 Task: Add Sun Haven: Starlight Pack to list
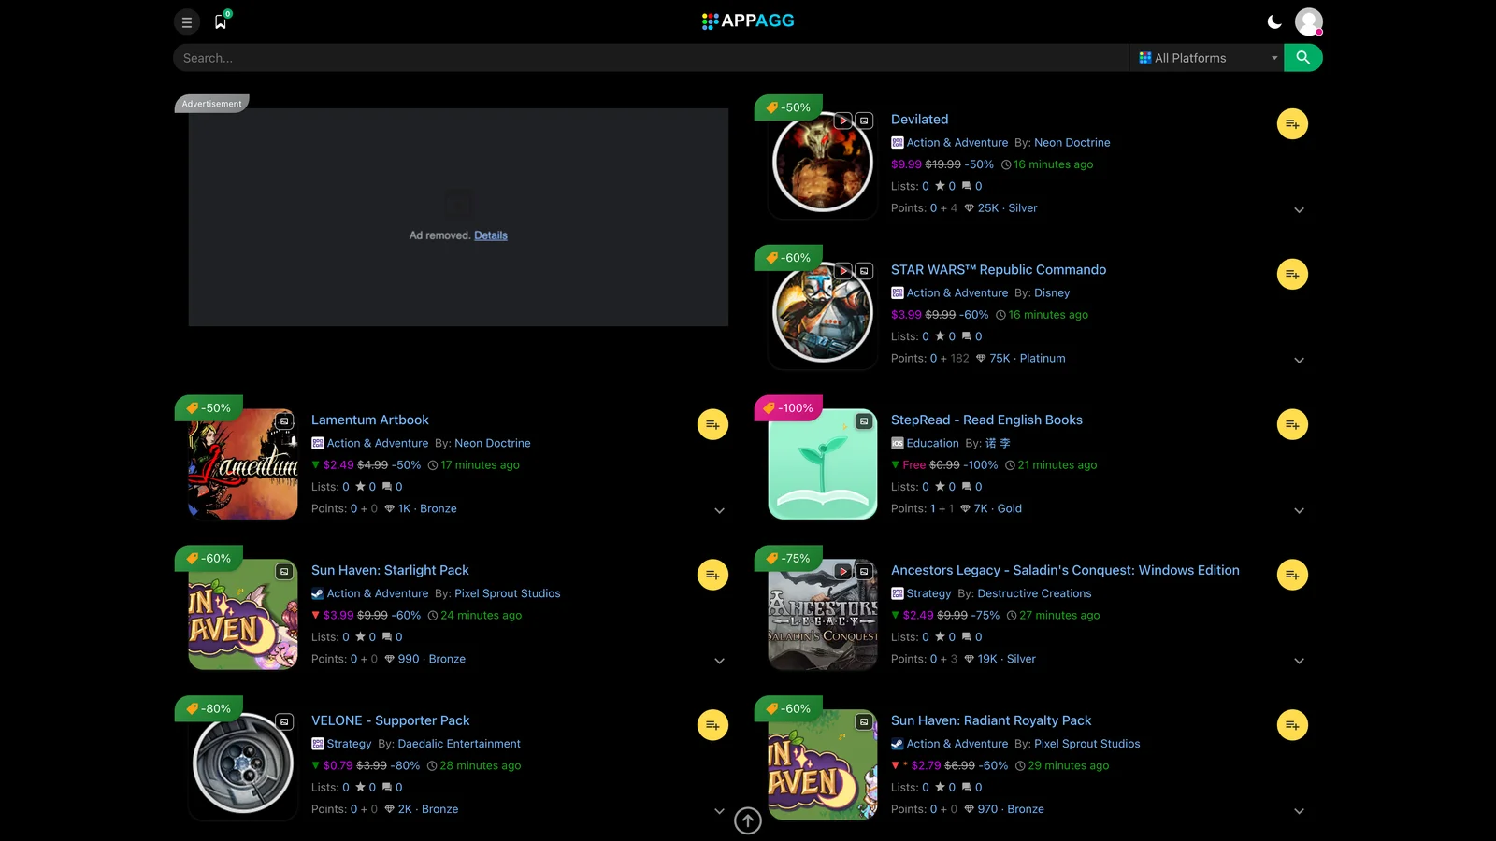click(712, 576)
